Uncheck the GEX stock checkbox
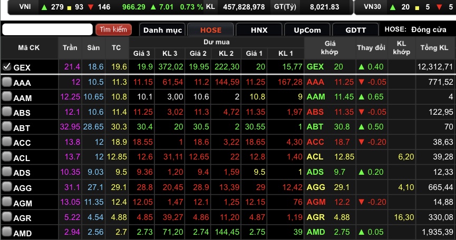Viewport: 456px width, 240px height. click(x=7, y=67)
